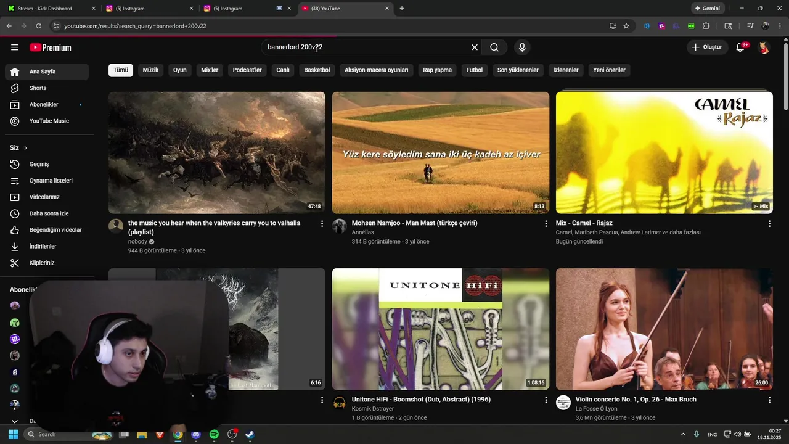Select the İzlenenler filter chip
The height and width of the screenshot is (444, 789).
[x=566, y=70]
